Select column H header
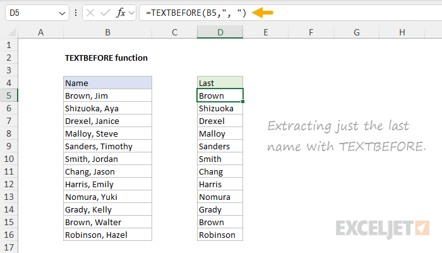 pyautogui.click(x=402, y=32)
